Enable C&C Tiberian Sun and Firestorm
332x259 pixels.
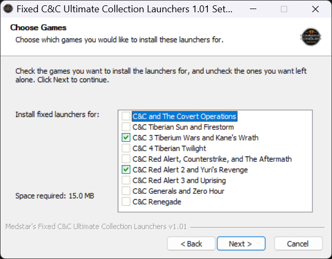(126, 127)
